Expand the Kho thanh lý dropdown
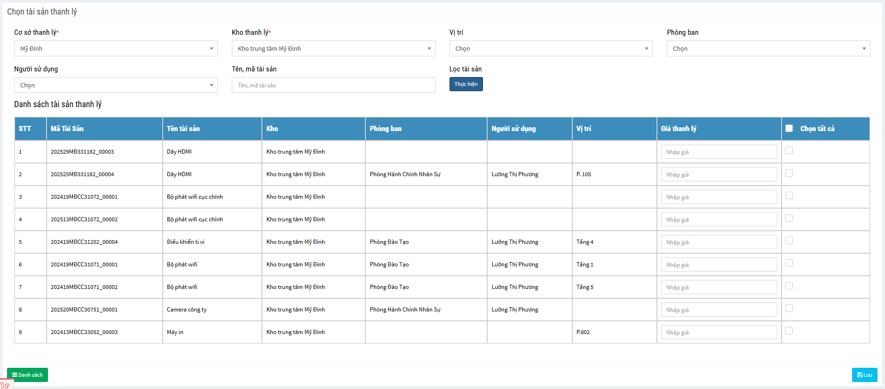 (x=333, y=48)
